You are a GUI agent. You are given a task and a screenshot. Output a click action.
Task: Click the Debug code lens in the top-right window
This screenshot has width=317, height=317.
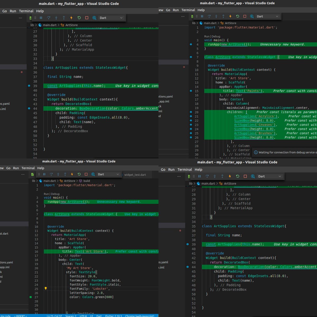pos(216,36)
